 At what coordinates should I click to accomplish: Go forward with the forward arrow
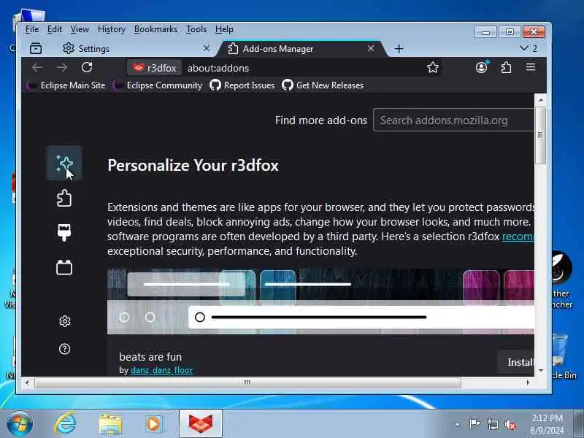click(62, 67)
